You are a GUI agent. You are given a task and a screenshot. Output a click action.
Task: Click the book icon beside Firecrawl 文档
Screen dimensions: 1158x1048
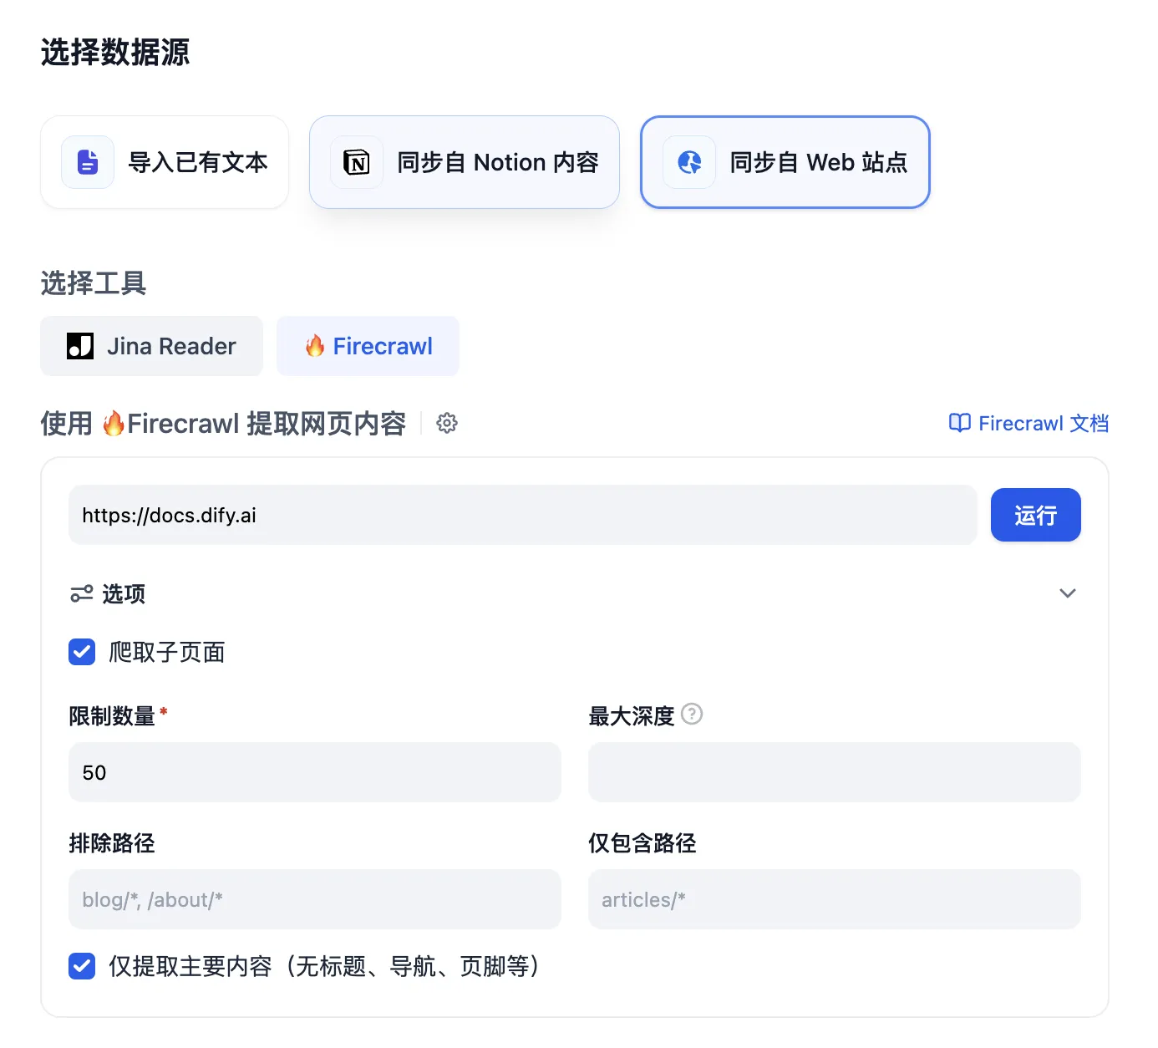(959, 424)
